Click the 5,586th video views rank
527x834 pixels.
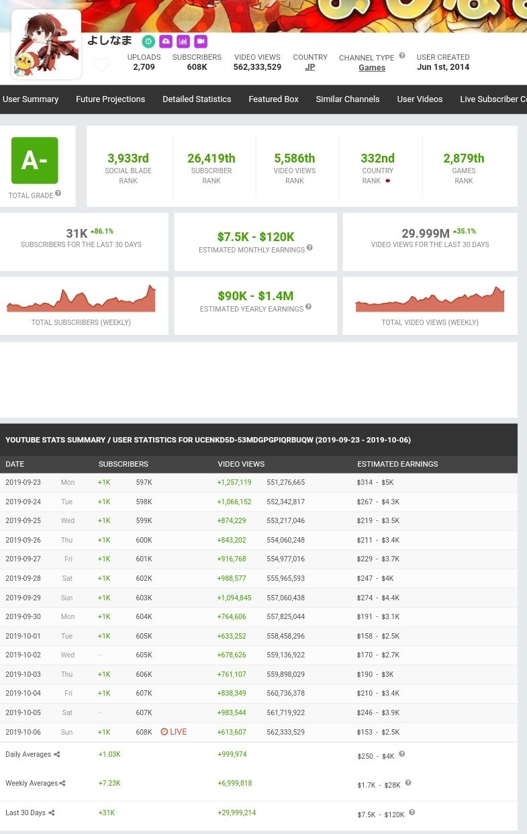[x=294, y=158]
